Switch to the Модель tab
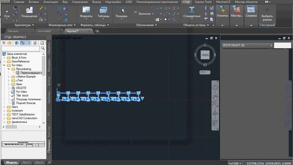The height and width of the screenshot is (165, 293). [x=11, y=162]
